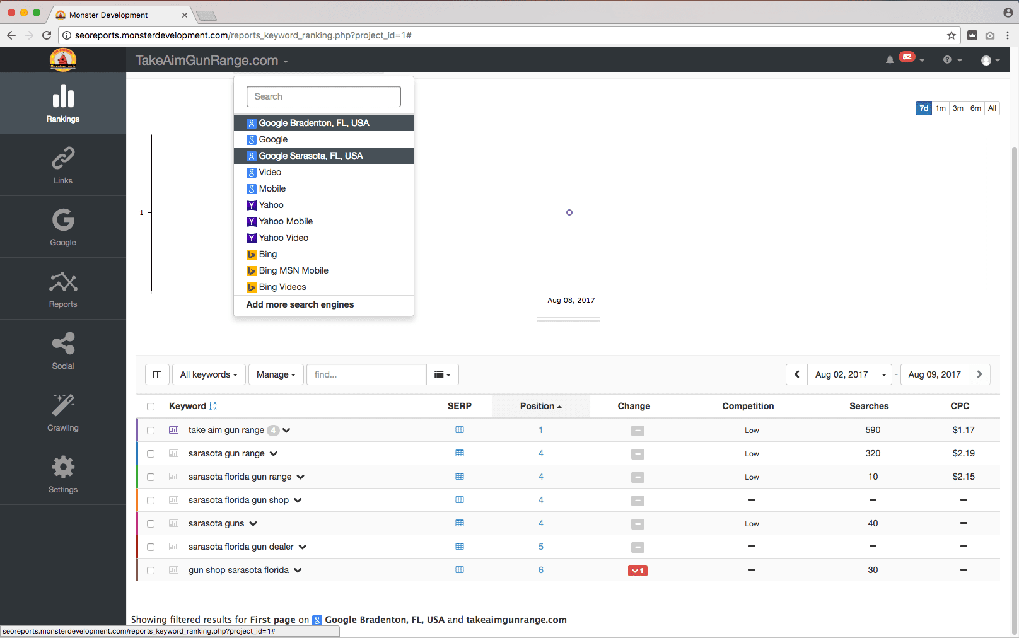Open the Manage dropdown

click(276, 374)
